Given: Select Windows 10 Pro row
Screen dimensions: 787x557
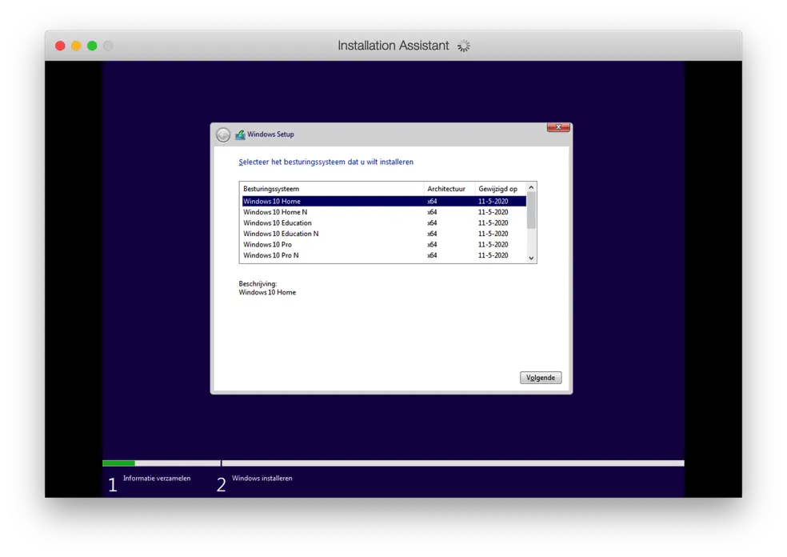Looking at the screenshot, I should pyautogui.click(x=384, y=245).
